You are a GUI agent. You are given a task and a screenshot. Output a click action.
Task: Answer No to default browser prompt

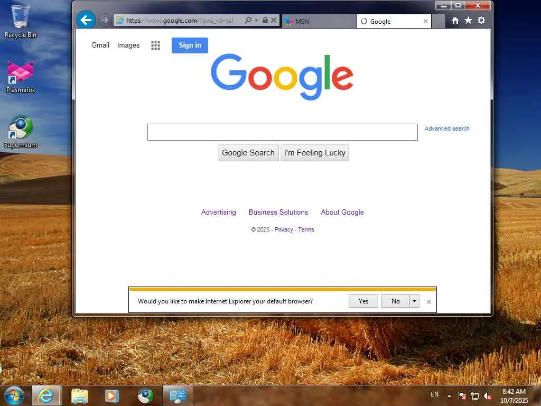click(395, 301)
